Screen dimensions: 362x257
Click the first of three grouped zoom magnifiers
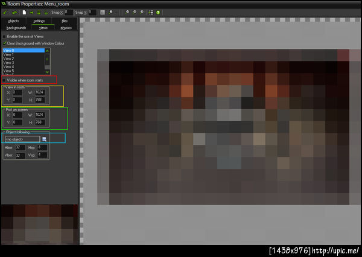coord(127,13)
